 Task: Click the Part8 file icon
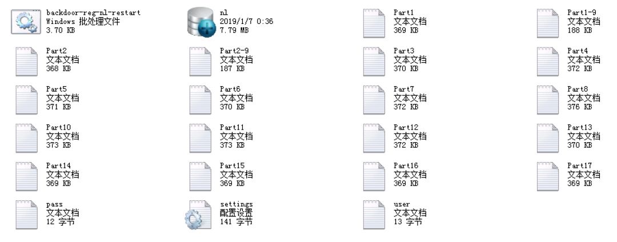[548, 100]
